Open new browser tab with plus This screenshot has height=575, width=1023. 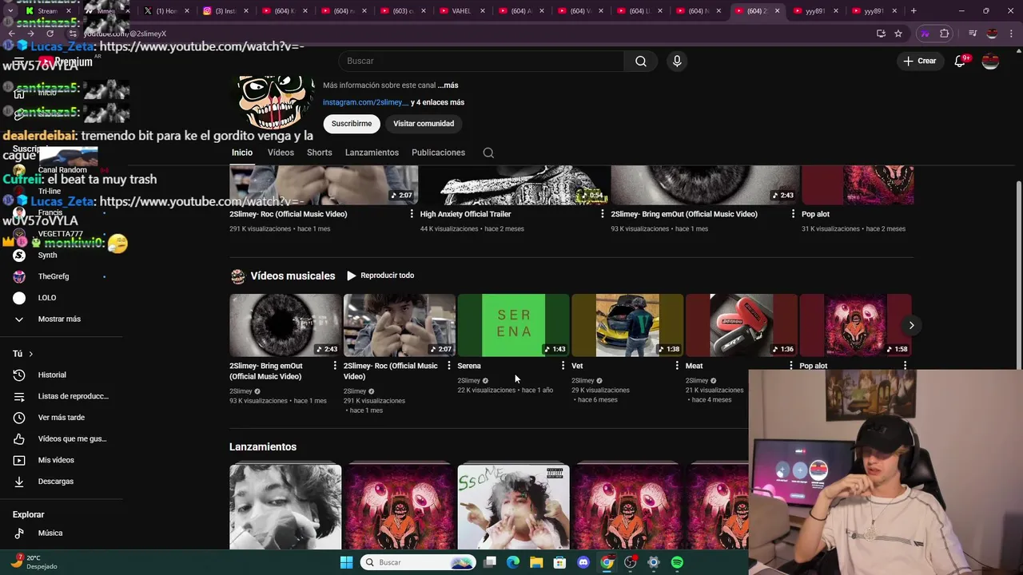[914, 10]
